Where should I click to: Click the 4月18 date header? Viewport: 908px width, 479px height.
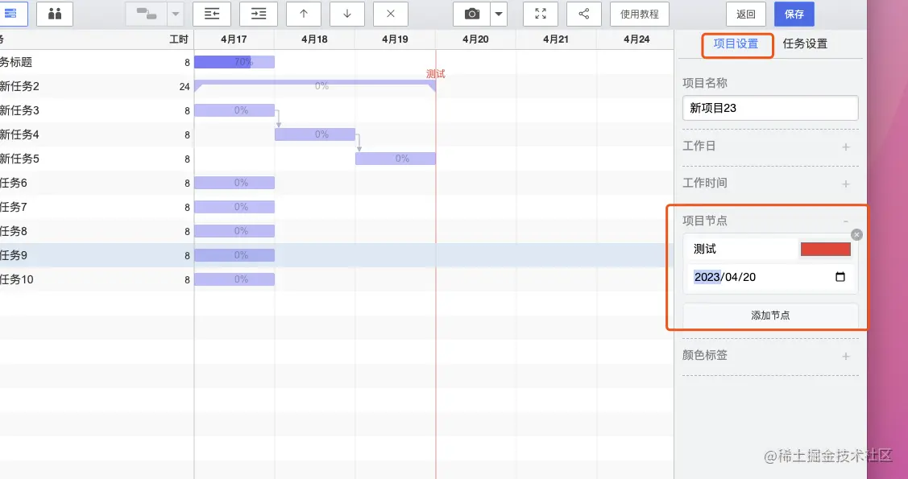314,39
